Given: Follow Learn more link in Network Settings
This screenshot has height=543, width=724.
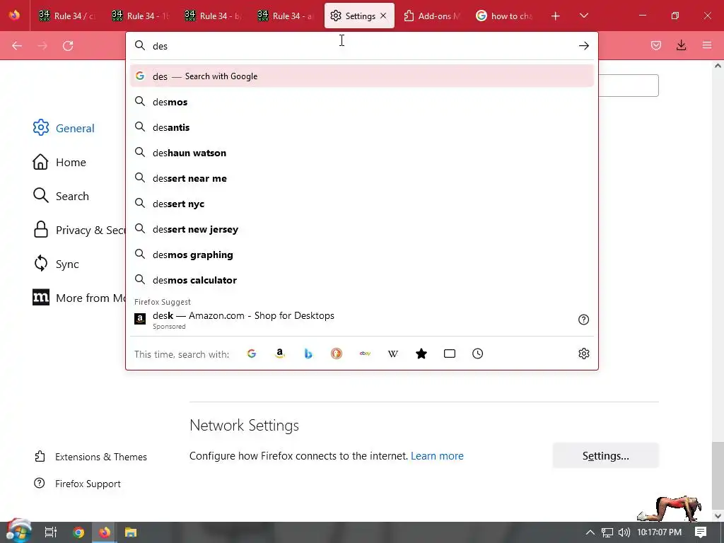Looking at the screenshot, I should tap(437, 456).
